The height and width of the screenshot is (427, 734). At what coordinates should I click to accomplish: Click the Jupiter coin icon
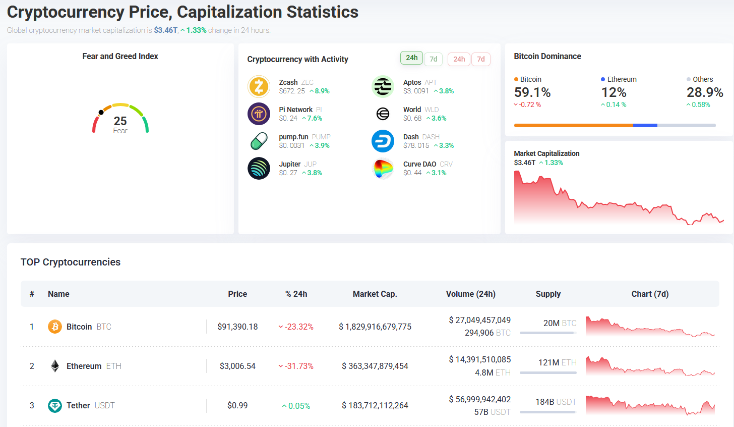click(x=259, y=169)
